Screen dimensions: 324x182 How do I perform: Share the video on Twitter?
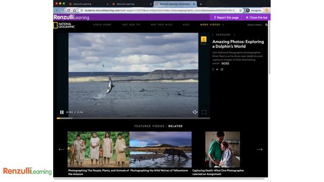tap(217, 69)
